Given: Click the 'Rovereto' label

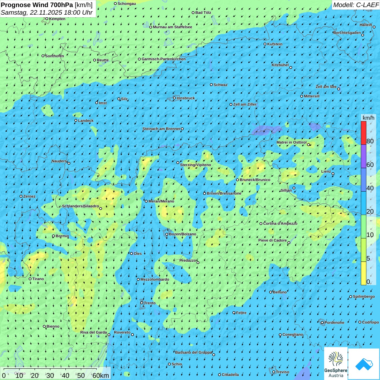Looking at the screenshot, I should [122, 332].
